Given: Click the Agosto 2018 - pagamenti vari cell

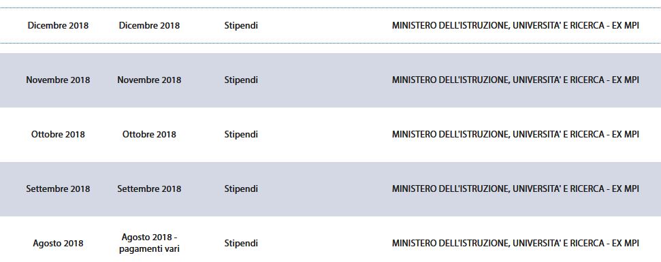Looking at the screenshot, I should point(149,243).
